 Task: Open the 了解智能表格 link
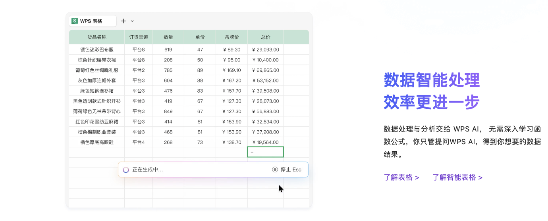[x=457, y=177]
